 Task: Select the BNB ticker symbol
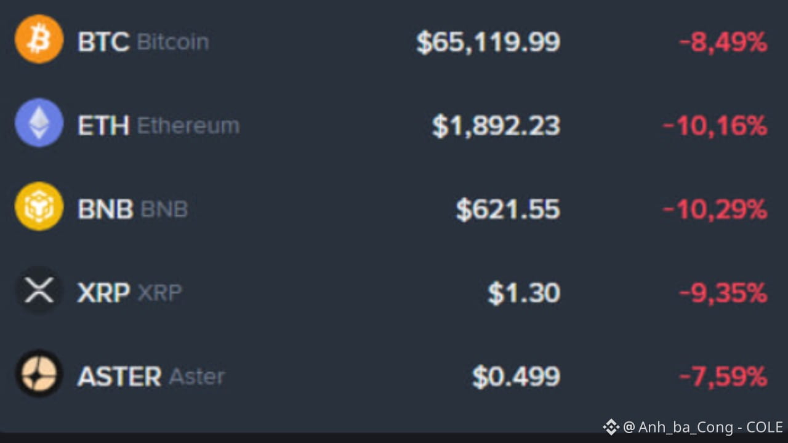pyautogui.click(x=105, y=209)
